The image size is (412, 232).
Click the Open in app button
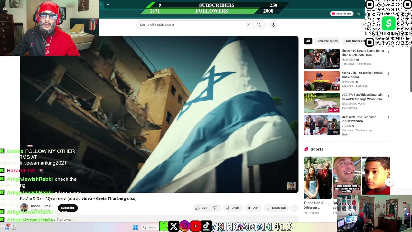click(342, 14)
